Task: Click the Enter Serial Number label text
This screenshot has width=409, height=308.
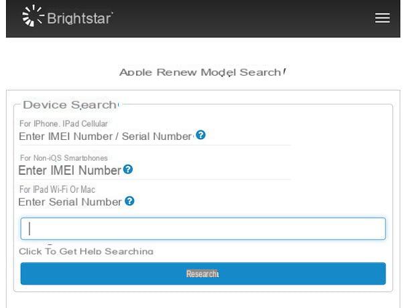Action: 70,202
